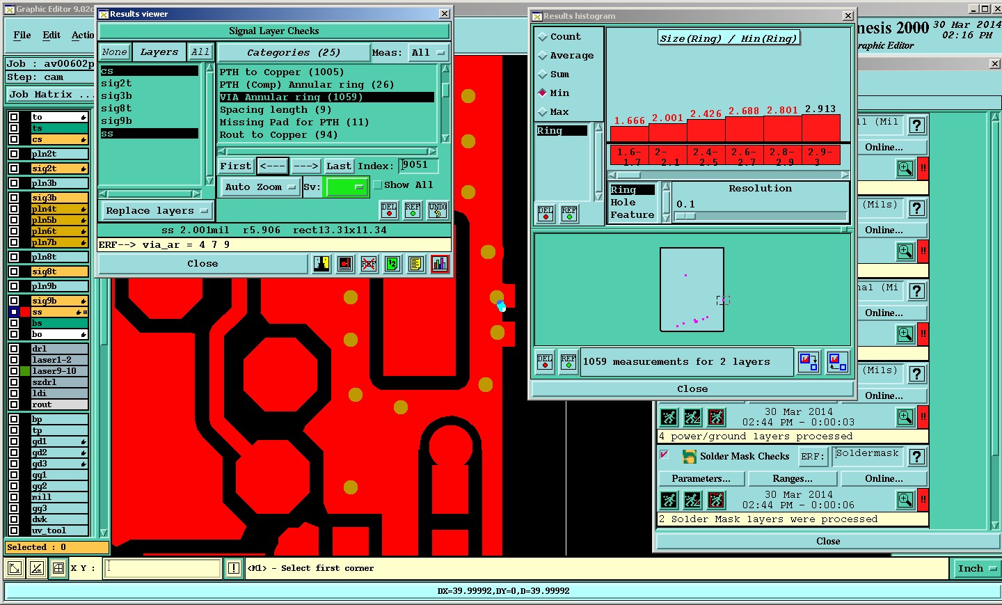Open the Auto Zoom dropdown

[x=261, y=187]
